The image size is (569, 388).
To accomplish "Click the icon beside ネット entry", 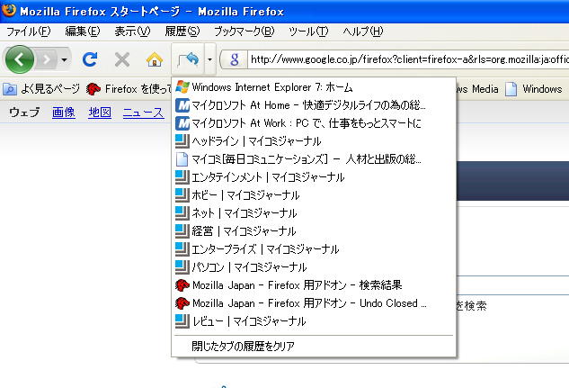I will (182, 213).
